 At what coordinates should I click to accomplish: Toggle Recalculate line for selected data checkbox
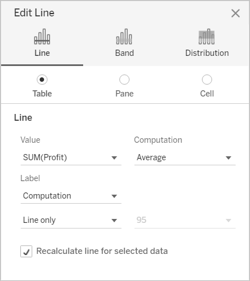(x=26, y=251)
